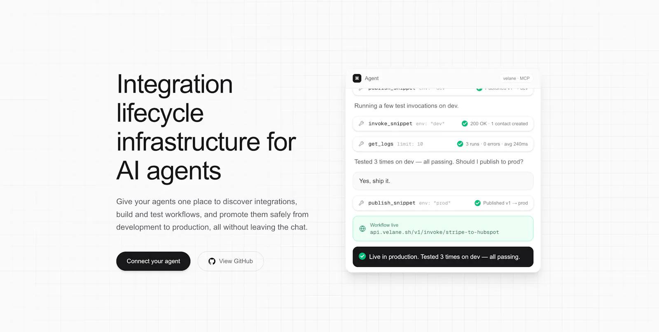Click the Integration lifecycle infrastructure headline
Viewport: 659px width, 332px height.
click(x=206, y=127)
